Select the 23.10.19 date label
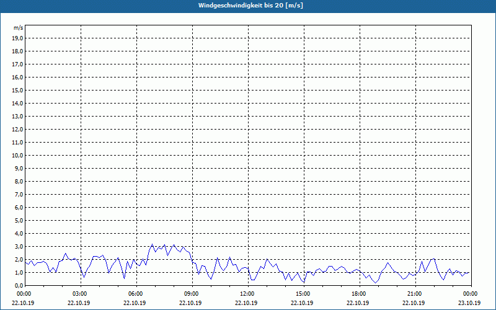This screenshot has width=496, height=310. click(x=469, y=303)
